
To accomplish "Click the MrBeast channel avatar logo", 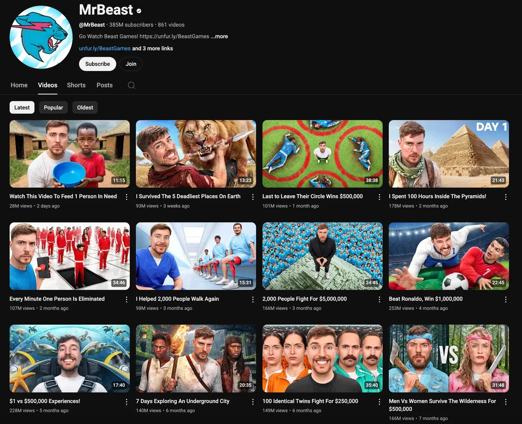I will coord(41,37).
